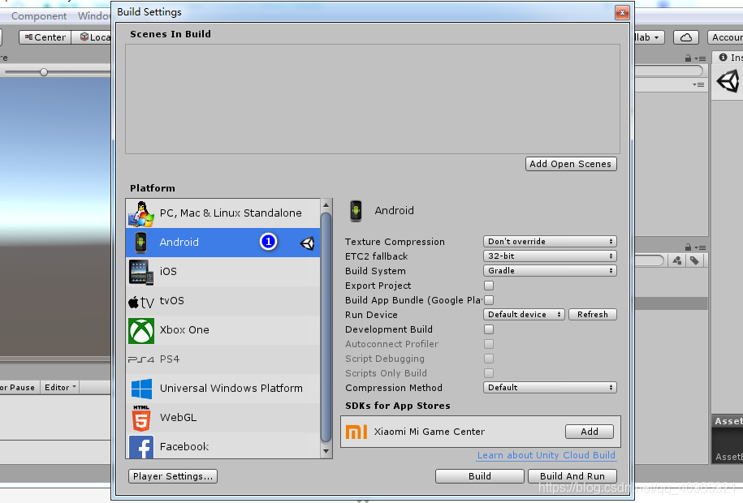Screen dimensions: 743x503
Task: Open the Texture Compression dropdown
Action: (x=550, y=242)
